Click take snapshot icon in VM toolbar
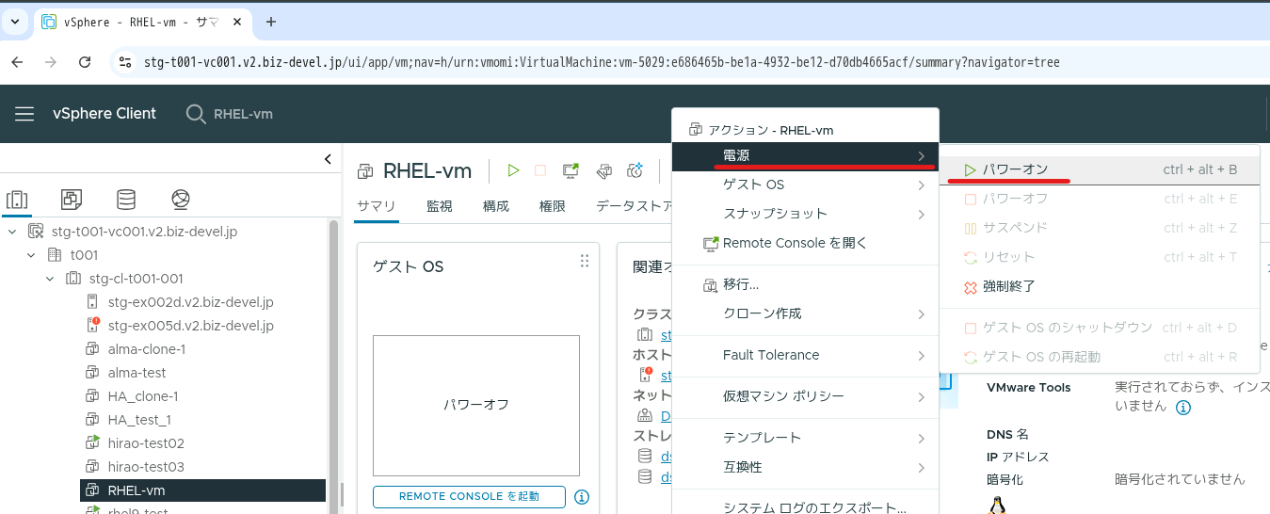The width and height of the screenshot is (1270, 514). [x=635, y=170]
